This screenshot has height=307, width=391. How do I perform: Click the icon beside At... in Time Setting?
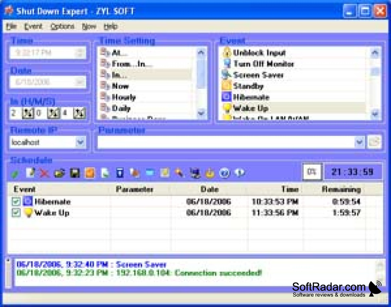[x=105, y=52]
